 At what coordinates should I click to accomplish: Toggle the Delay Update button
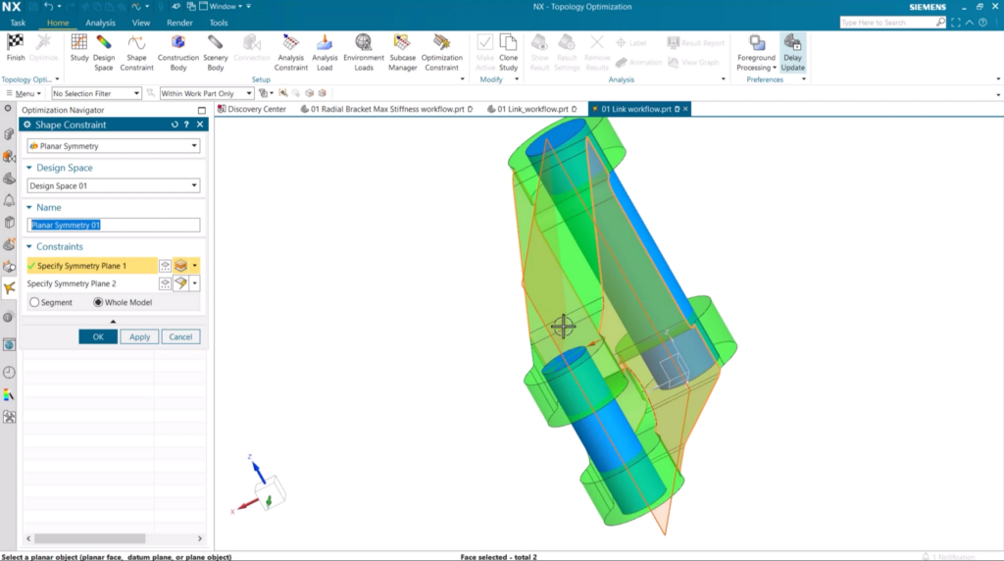[792, 49]
